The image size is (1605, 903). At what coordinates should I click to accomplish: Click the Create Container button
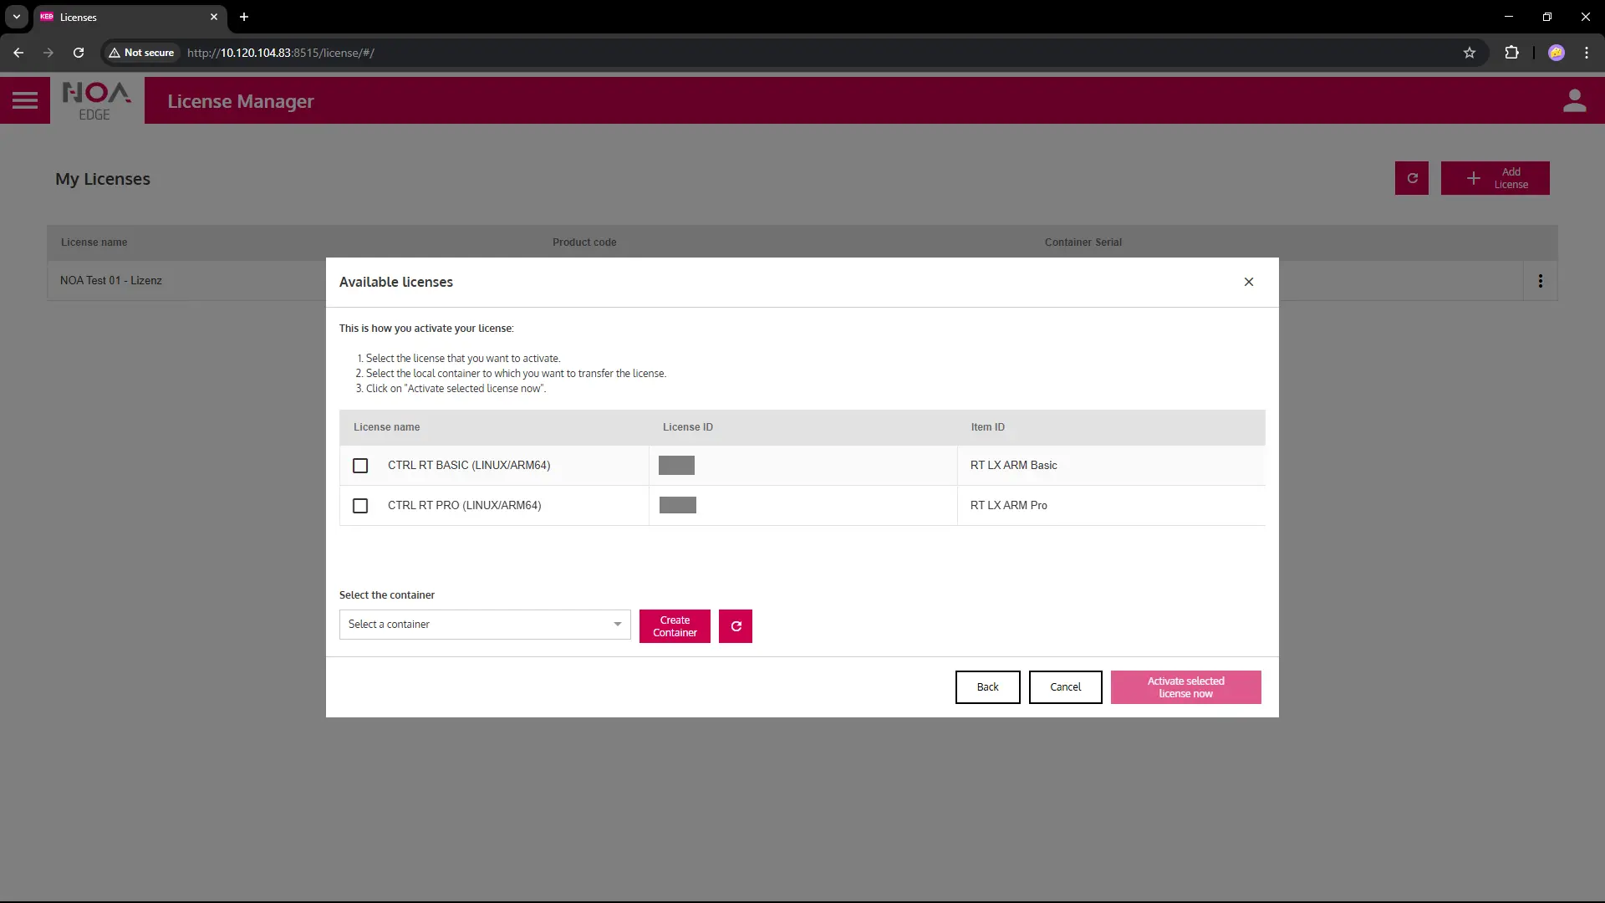(675, 626)
